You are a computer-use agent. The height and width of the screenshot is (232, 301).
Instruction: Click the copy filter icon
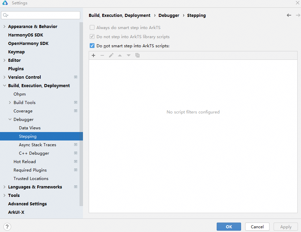coord(137,55)
